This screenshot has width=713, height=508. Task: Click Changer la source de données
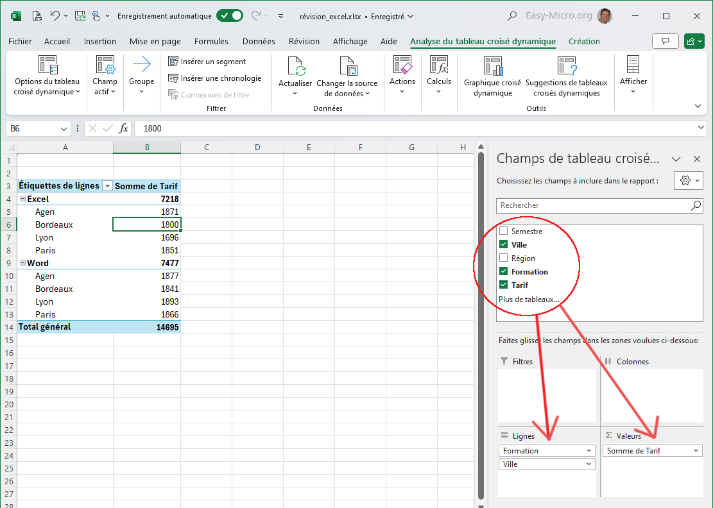tap(347, 76)
